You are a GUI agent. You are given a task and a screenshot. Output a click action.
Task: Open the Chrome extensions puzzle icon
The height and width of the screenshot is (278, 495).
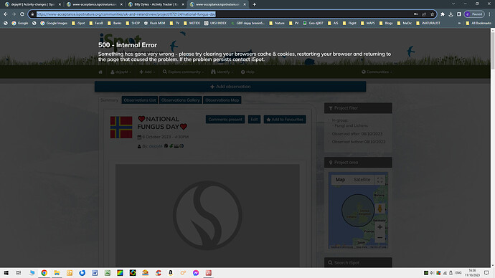[x=443, y=14]
